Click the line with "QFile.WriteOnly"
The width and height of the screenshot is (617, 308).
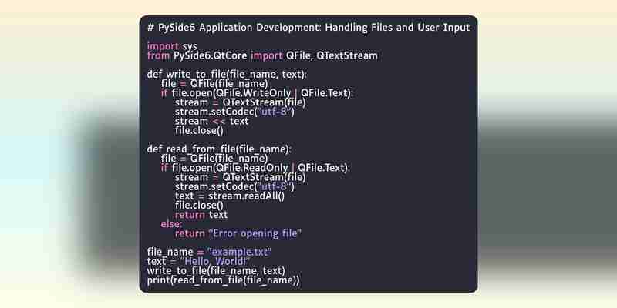[x=258, y=93]
